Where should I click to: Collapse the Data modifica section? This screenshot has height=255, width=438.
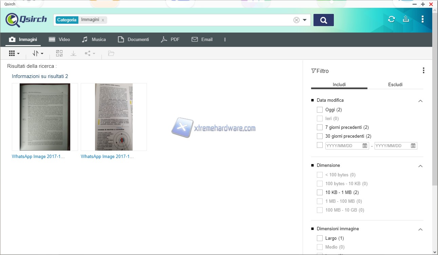(420, 101)
